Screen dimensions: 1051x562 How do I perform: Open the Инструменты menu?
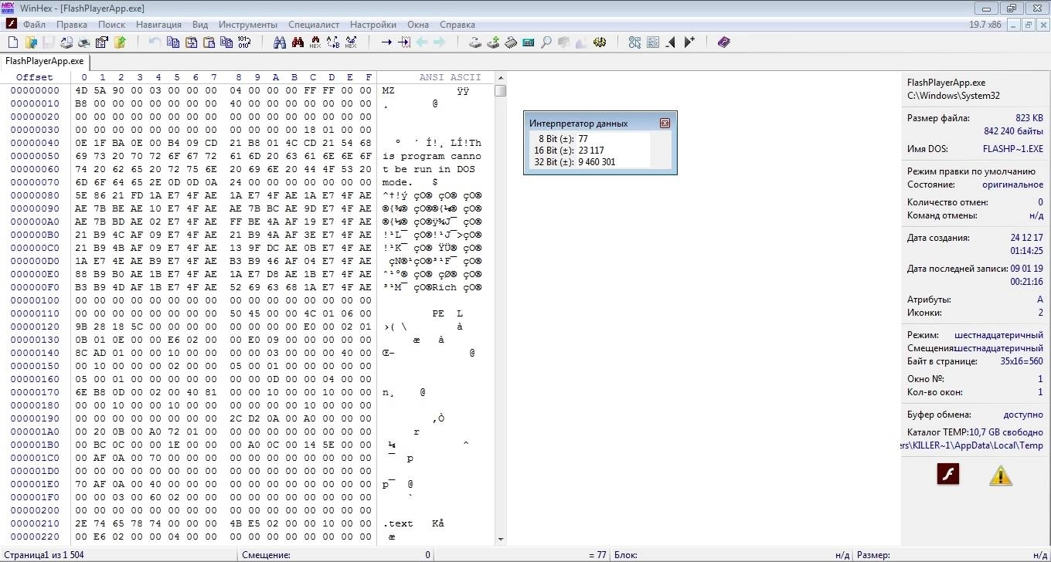(247, 25)
